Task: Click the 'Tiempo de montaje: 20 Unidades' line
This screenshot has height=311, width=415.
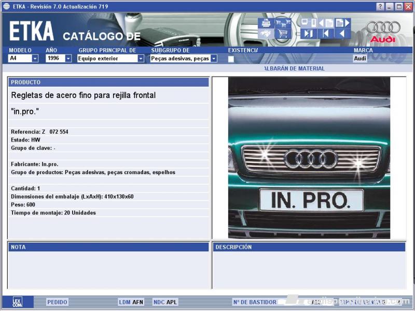Action: 53,213
